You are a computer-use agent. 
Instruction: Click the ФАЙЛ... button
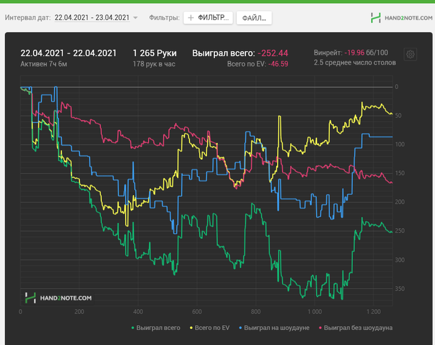click(254, 18)
